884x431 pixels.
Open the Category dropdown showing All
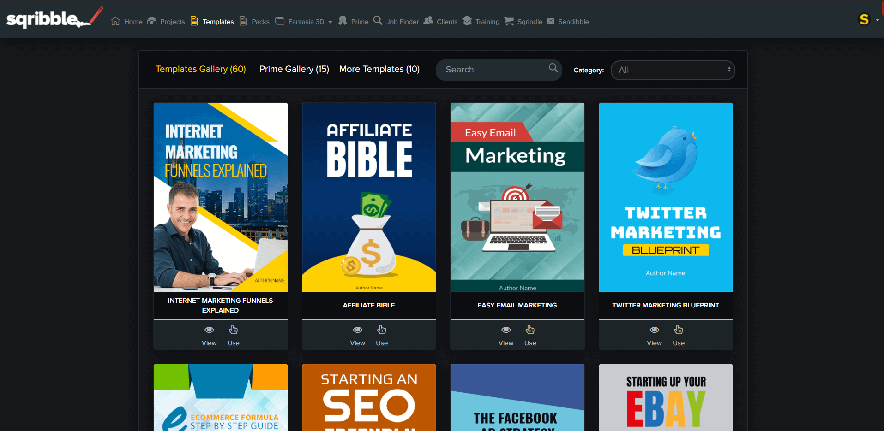click(673, 70)
